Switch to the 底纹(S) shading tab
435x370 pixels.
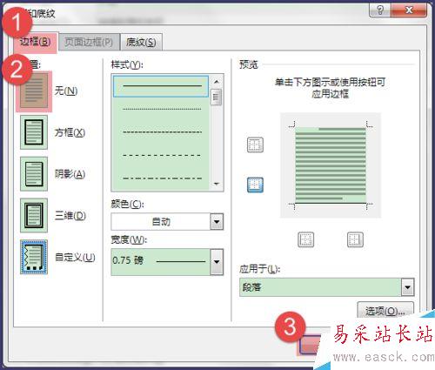141,43
